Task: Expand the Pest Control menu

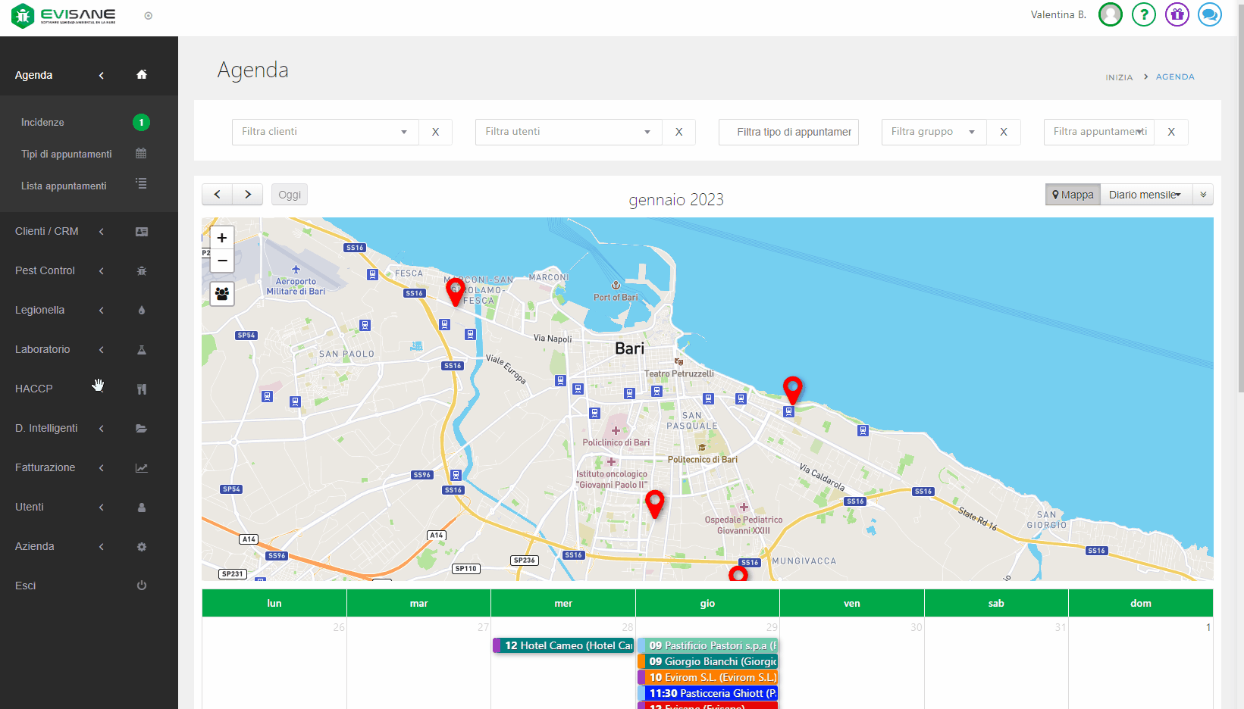Action: (x=45, y=270)
